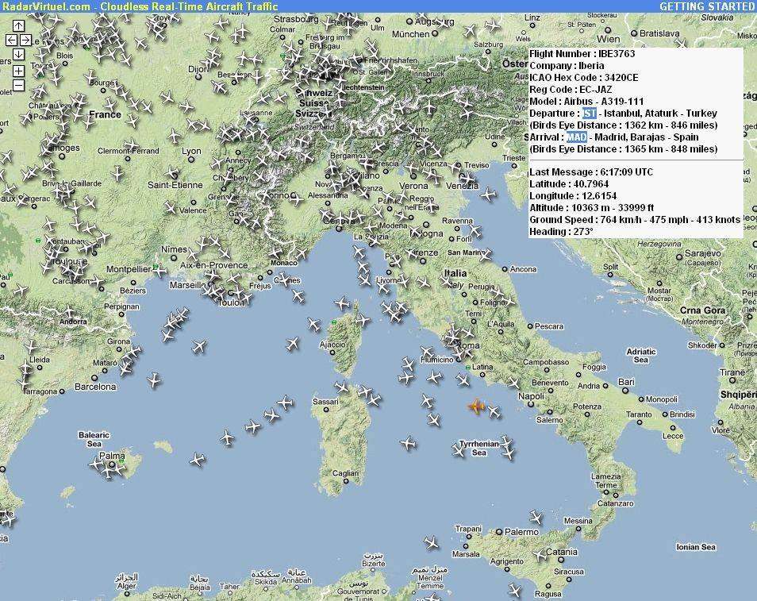Viewport: 757px width, 601px height.
Task: Click the Altitude 10363 m line
Action: tap(591, 208)
